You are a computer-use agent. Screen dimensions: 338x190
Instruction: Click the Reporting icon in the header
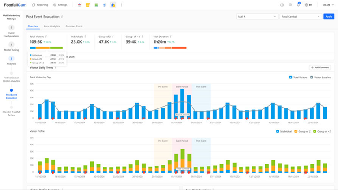pos(34,5)
